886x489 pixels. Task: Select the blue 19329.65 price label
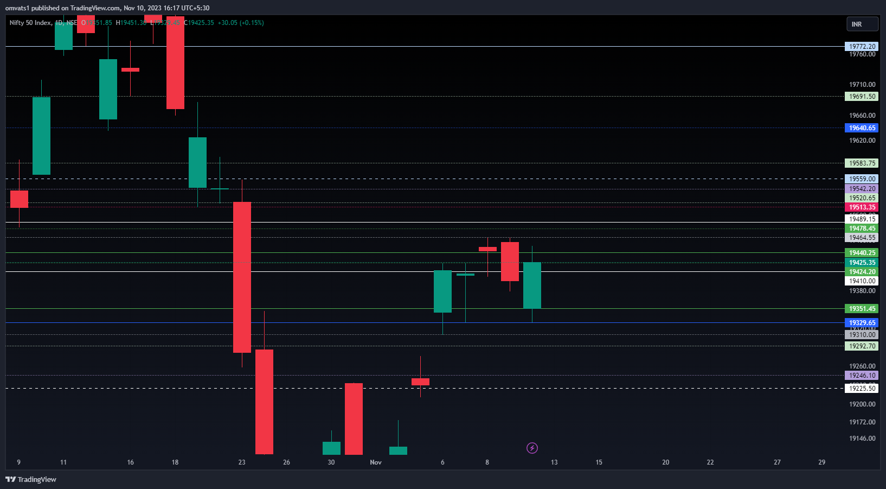click(862, 323)
